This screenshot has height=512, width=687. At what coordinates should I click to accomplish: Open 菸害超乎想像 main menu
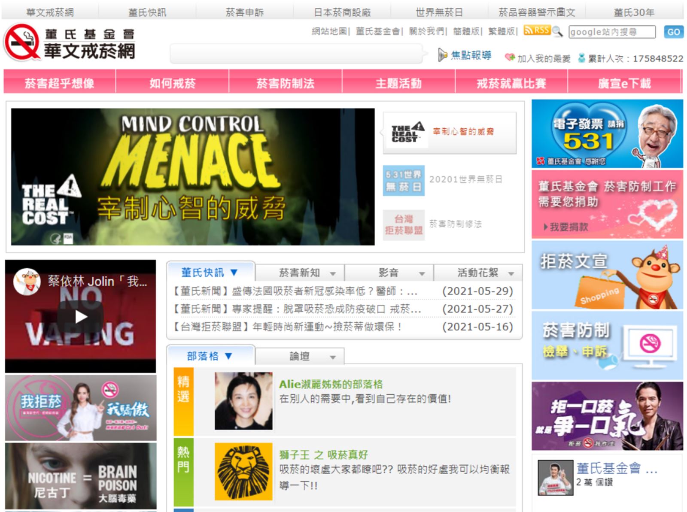pyautogui.click(x=59, y=82)
